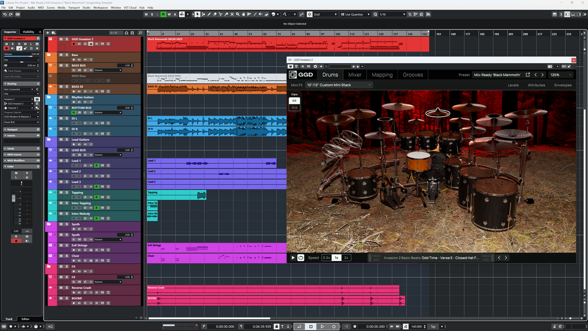Mute the BASS DI track
Screen dimensions: 588x331
pos(61,86)
